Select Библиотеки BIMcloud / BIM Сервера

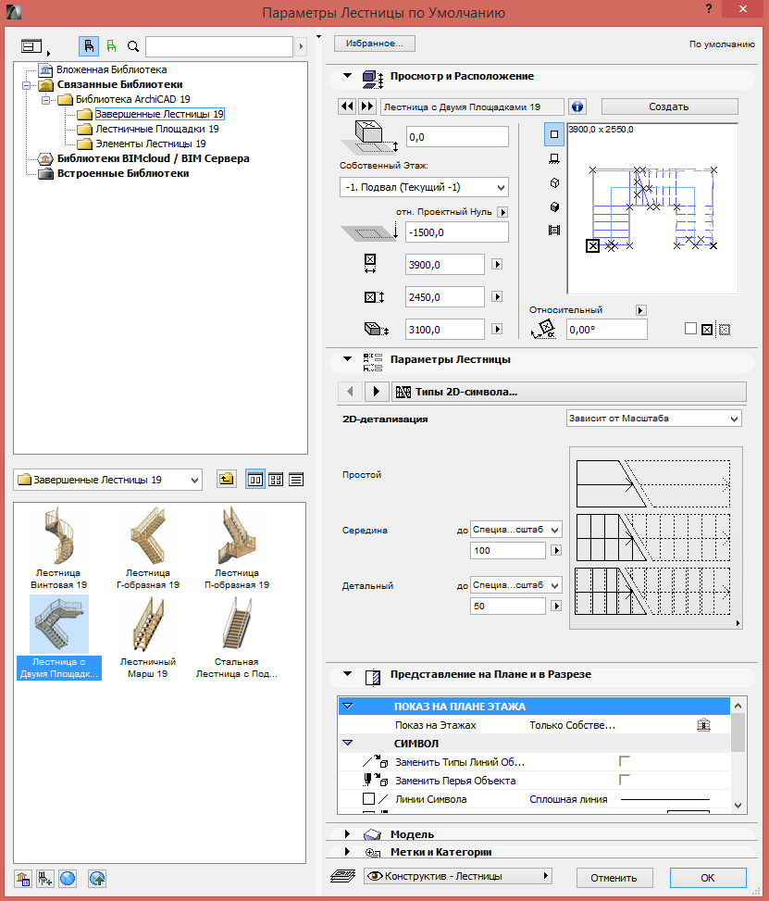coord(153,158)
